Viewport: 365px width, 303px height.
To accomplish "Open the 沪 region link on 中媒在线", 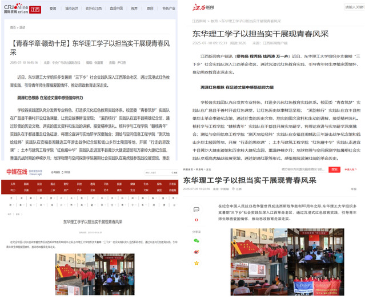I will coord(93,198).
